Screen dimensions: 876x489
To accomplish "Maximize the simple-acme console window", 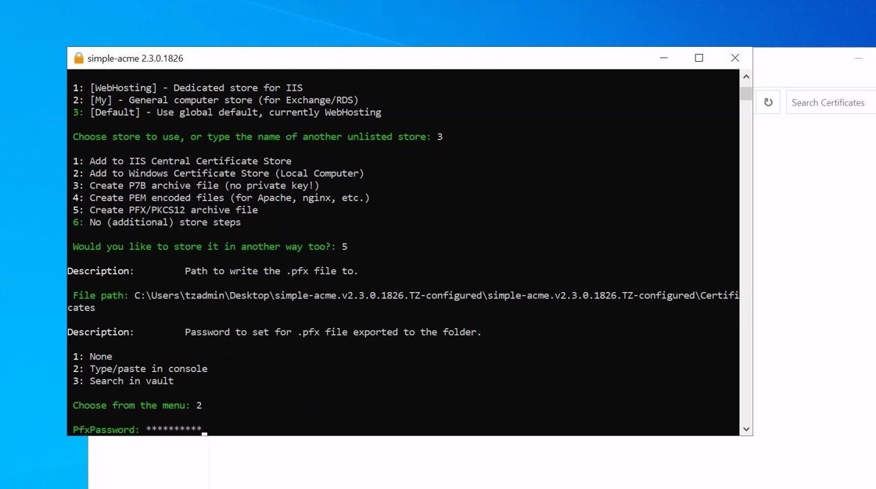I will pos(699,58).
